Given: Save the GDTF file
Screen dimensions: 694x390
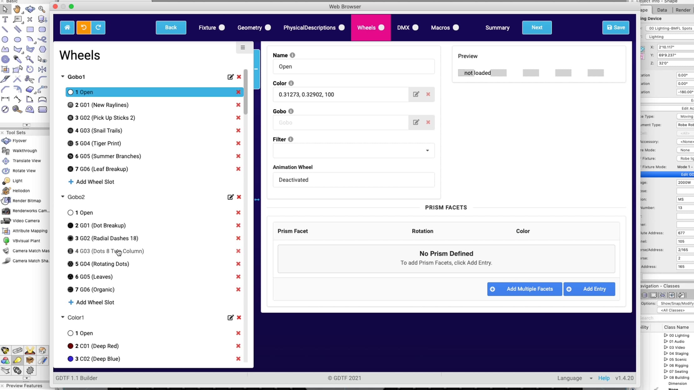Looking at the screenshot, I should tap(616, 27).
